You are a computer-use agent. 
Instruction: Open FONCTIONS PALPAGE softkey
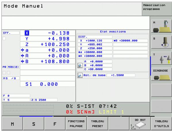point(76,123)
